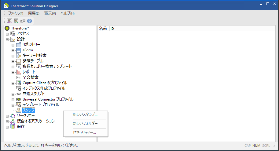Select the Therefore™ root label
The image size is (279, 151).
click(x=20, y=28)
